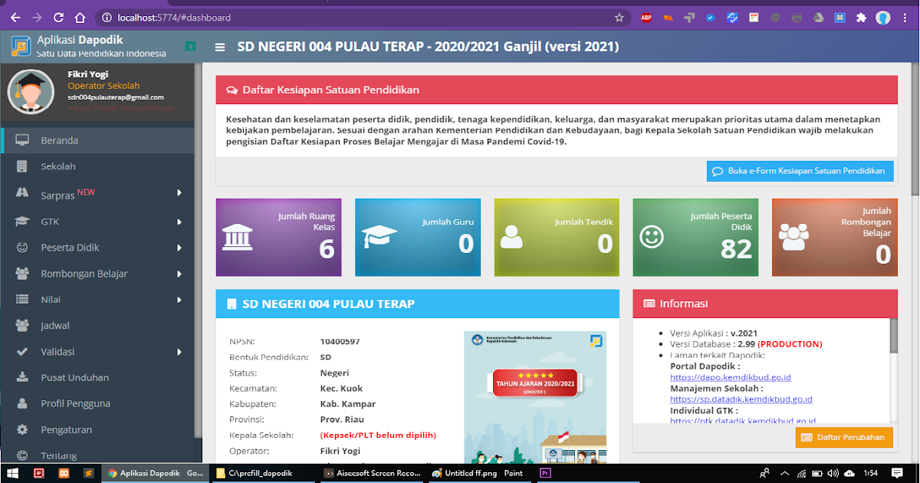This screenshot has width=920, height=483.
Task: Click the browser home icon
Action: click(81, 17)
